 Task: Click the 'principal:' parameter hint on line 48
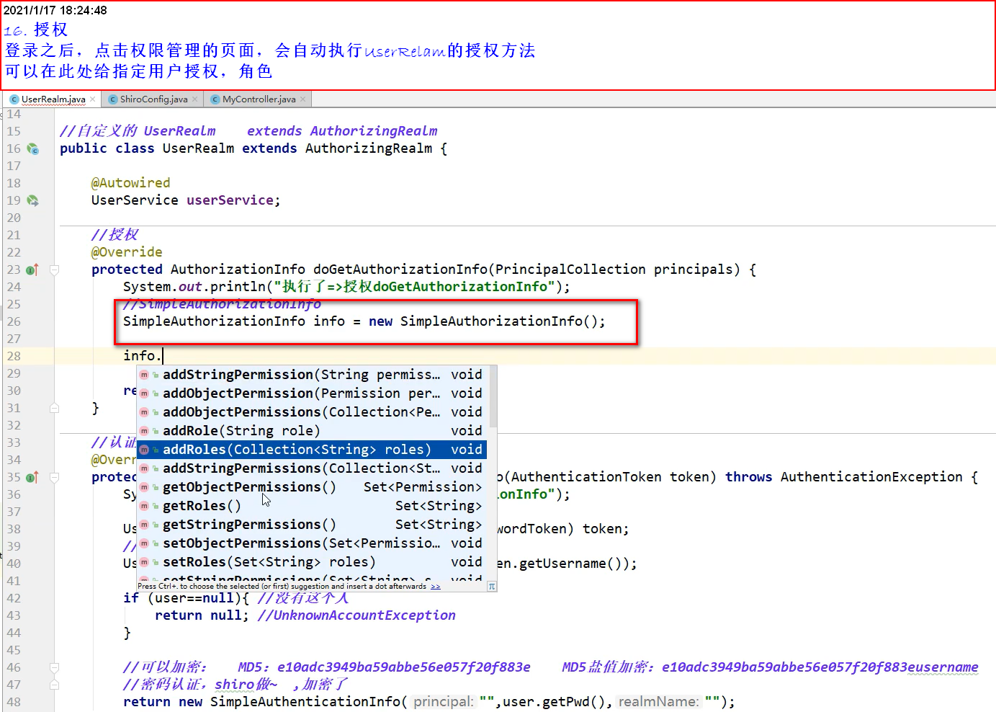[444, 702]
